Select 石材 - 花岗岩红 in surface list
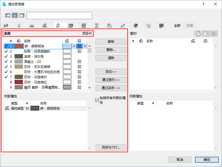 click(x=46, y=82)
